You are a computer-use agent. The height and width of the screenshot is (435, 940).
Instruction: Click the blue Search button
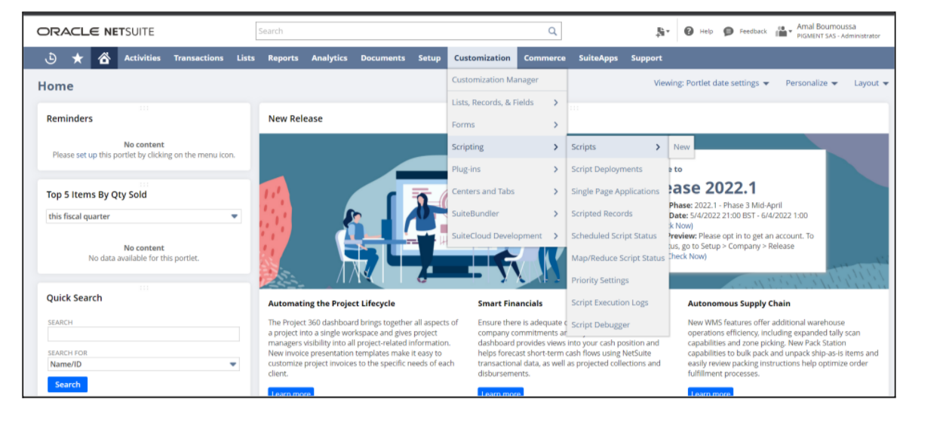pos(67,384)
